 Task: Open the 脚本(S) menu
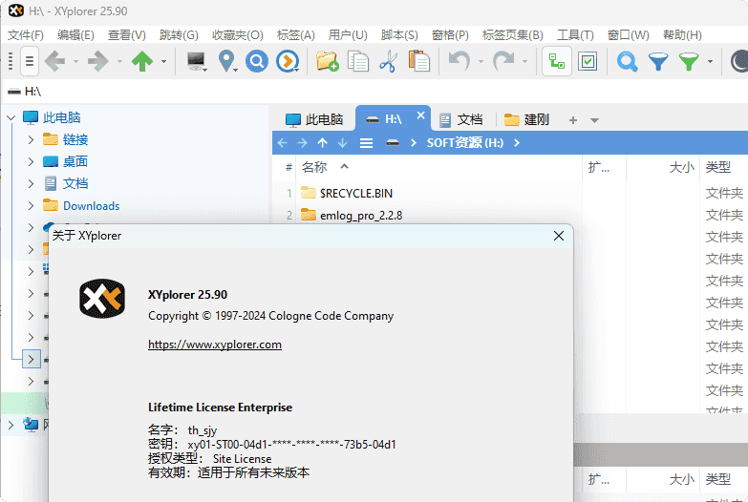[399, 34]
